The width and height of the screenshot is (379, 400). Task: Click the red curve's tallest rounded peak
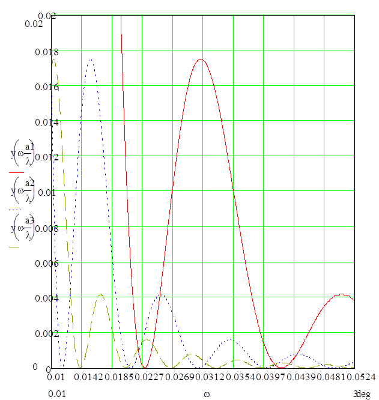point(201,59)
